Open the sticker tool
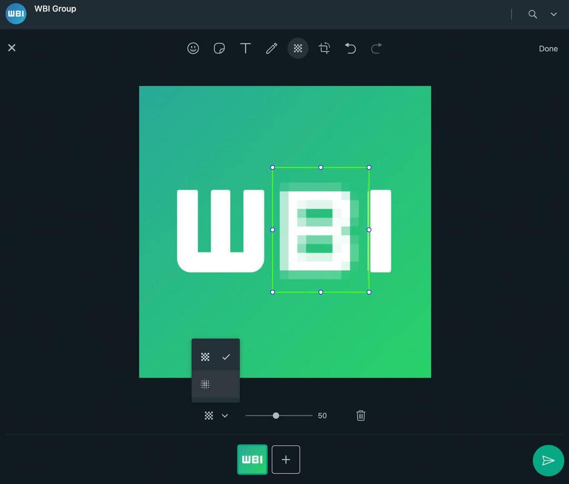This screenshot has height=484, width=569. click(x=219, y=48)
